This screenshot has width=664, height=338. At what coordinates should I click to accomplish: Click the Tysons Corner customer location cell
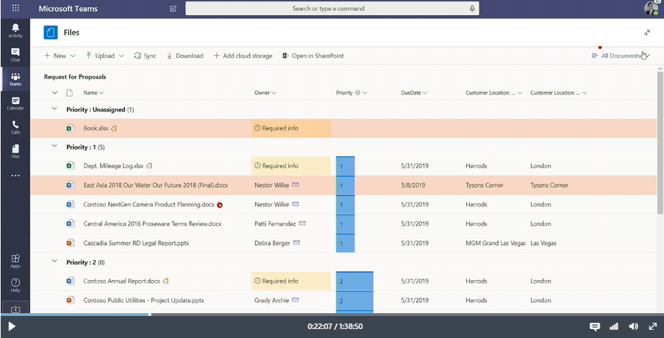[x=484, y=186]
